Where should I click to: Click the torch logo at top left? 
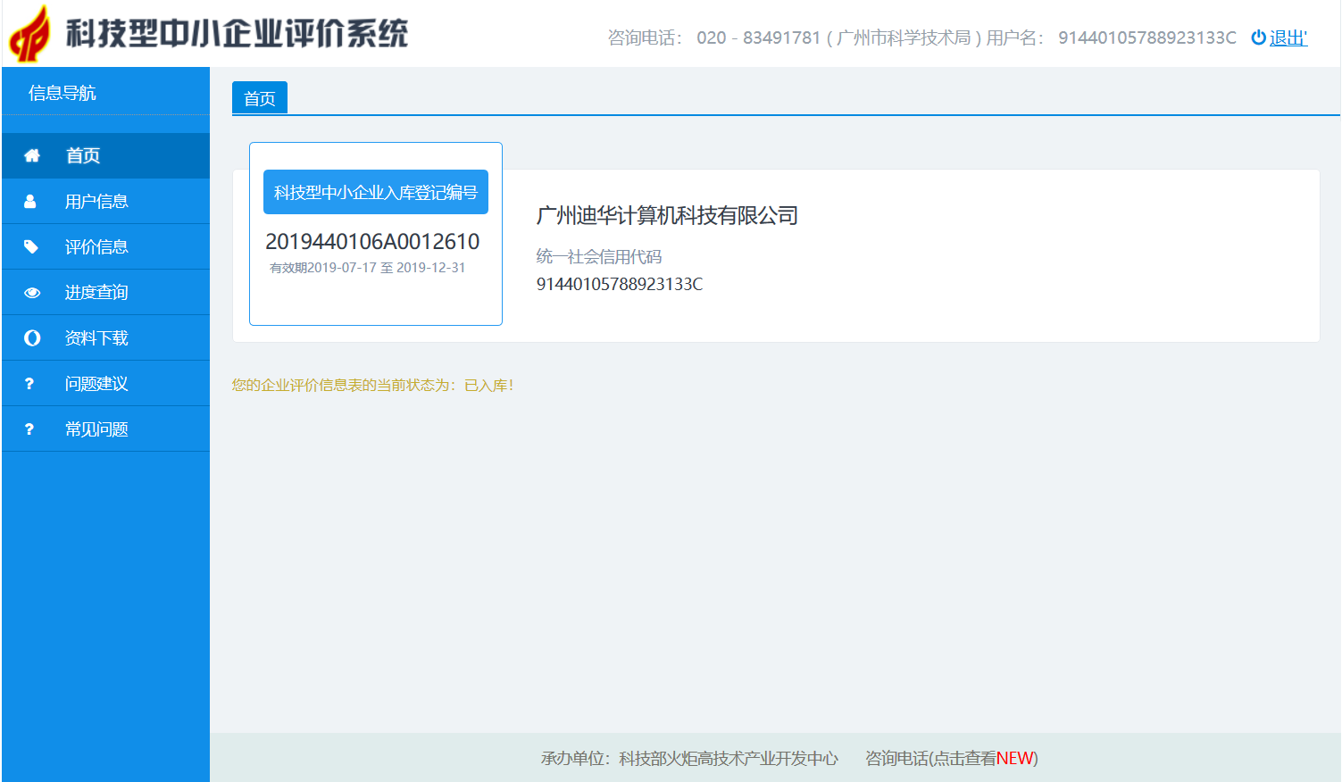30,34
